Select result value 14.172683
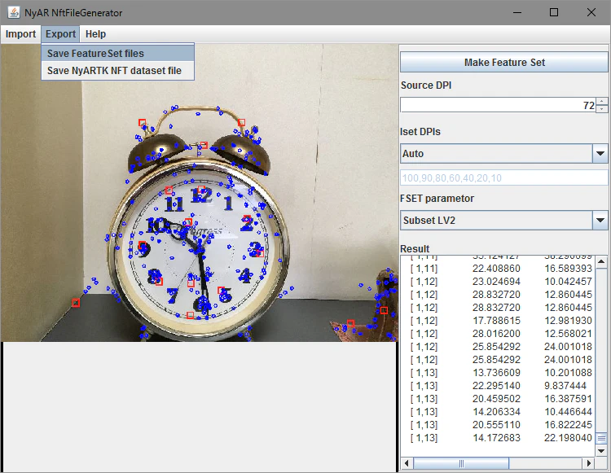Image resolution: width=611 pixels, height=473 pixels. click(x=496, y=438)
